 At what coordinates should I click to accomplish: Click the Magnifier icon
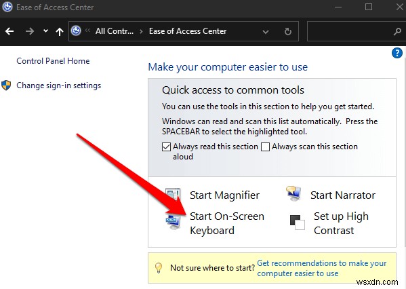tap(173, 195)
